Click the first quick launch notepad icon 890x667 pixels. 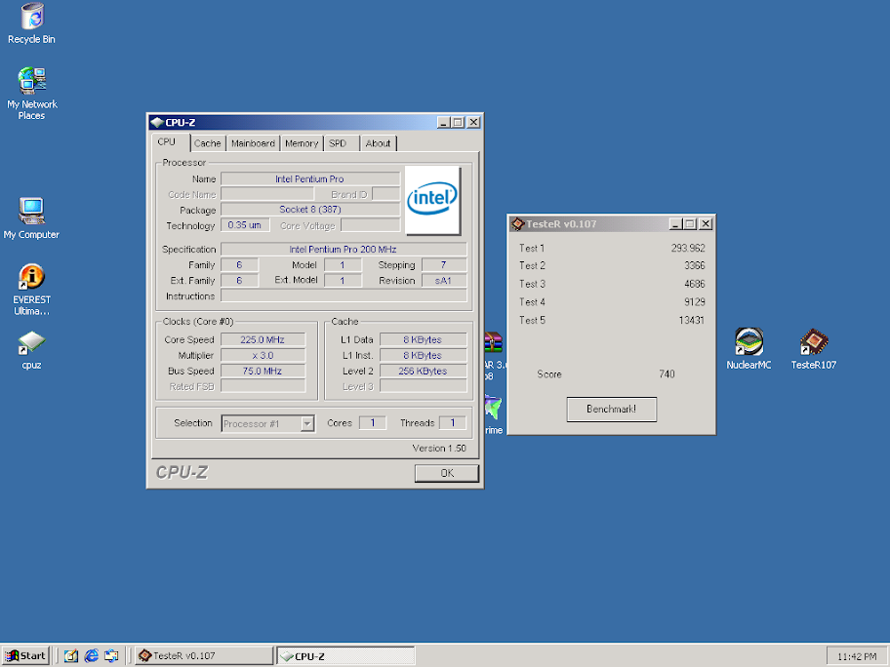point(71,655)
